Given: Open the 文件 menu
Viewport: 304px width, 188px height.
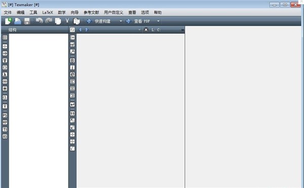Looking at the screenshot, I should tap(8, 12).
